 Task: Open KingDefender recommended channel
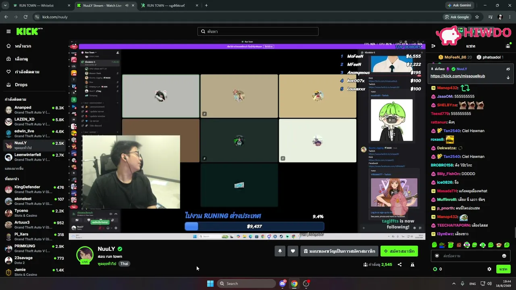34,189
